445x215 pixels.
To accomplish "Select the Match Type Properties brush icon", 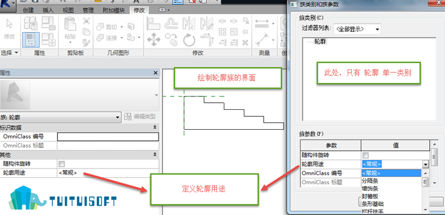I will click(x=87, y=42).
